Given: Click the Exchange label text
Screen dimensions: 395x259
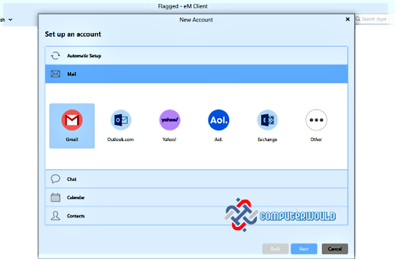Looking at the screenshot, I should point(267,140).
